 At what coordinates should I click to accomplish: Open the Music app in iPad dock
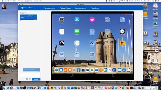tap(110, 70)
